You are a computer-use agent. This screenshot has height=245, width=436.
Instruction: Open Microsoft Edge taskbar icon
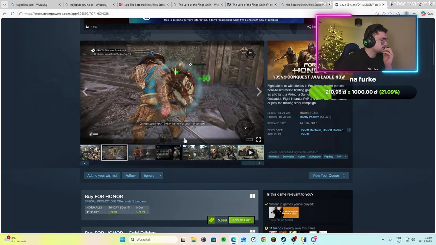[233, 240]
